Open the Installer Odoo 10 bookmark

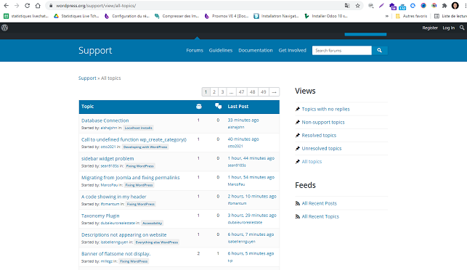(326, 16)
